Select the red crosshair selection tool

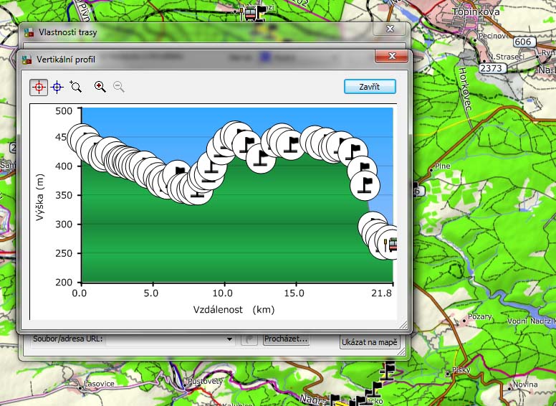pyautogui.click(x=39, y=87)
